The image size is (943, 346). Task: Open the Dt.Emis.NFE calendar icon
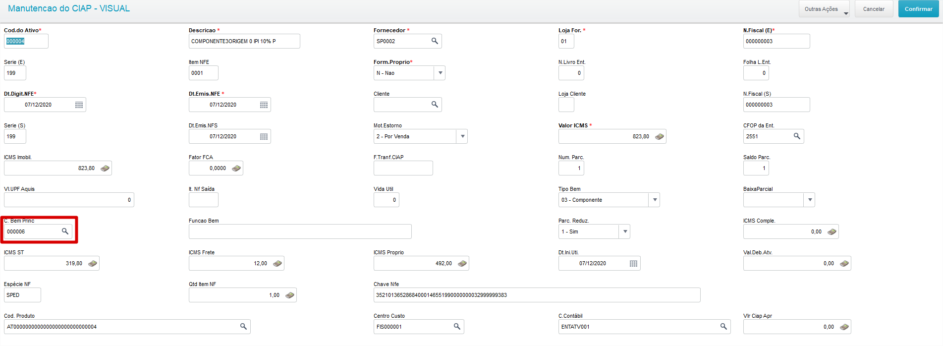coord(264,105)
